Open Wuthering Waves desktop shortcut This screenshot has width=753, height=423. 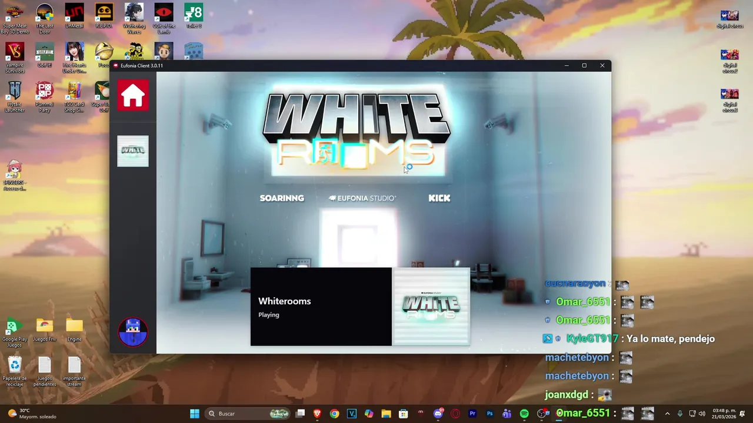click(x=134, y=19)
